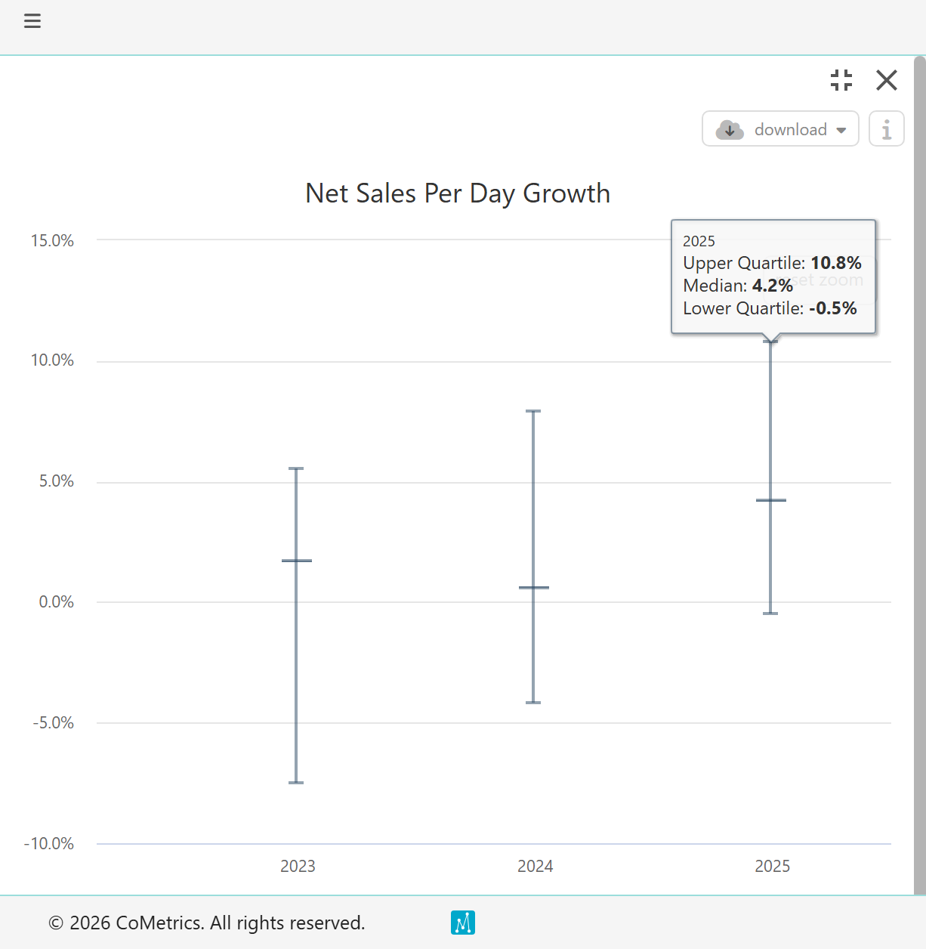
Task: Click the 2023 upper quartile cap
Action: coord(296,468)
